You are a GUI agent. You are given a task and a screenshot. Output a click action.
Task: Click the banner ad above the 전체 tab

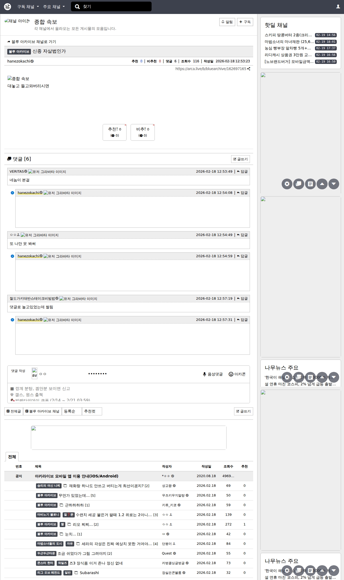[x=129, y=438]
